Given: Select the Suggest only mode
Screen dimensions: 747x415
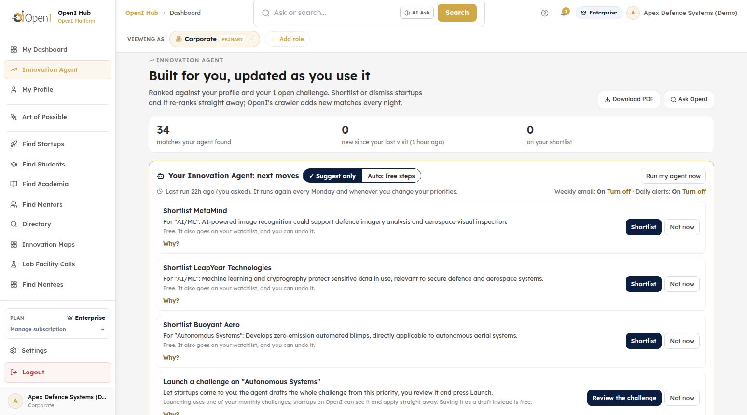Looking at the screenshot, I should pyautogui.click(x=332, y=176).
